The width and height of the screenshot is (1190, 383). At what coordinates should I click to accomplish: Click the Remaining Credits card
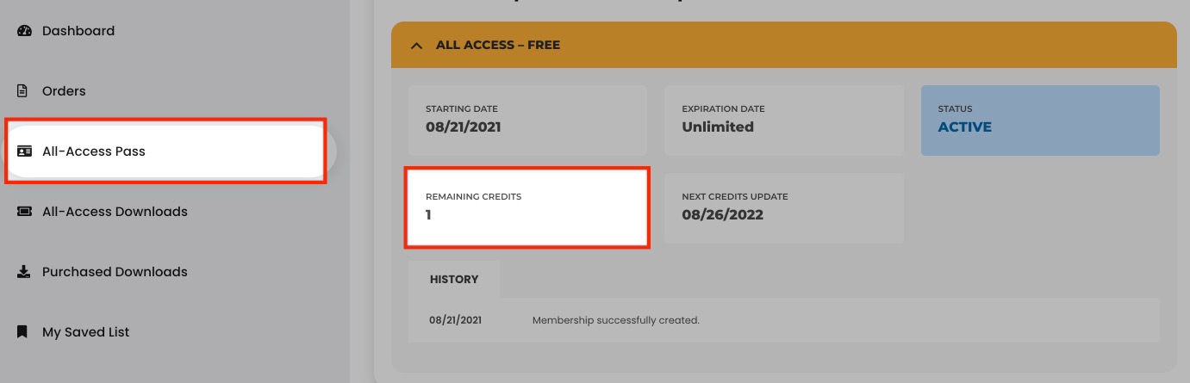coord(527,208)
